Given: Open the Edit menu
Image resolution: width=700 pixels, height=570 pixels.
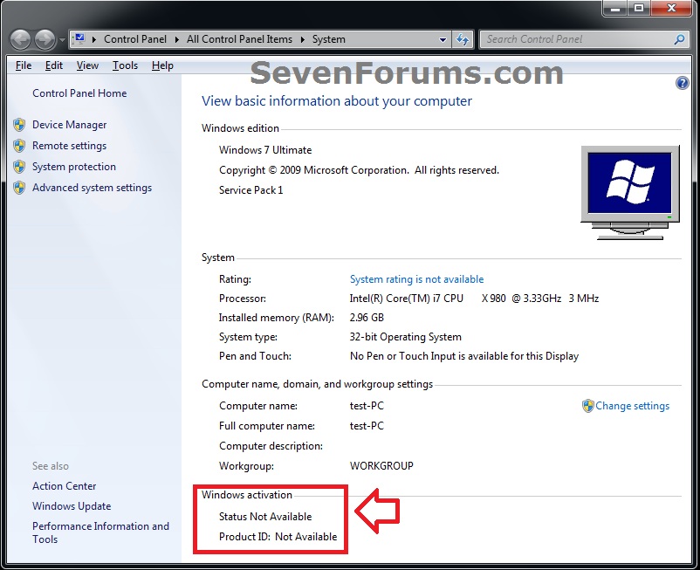Looking at the screenshot, I should pyautogui.click(x=53, y=65).
